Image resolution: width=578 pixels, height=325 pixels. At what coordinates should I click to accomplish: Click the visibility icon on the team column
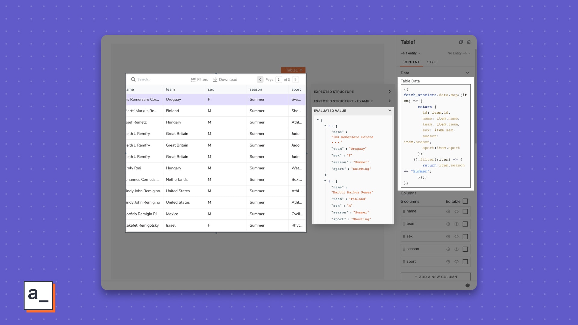[x=456, y=224]
